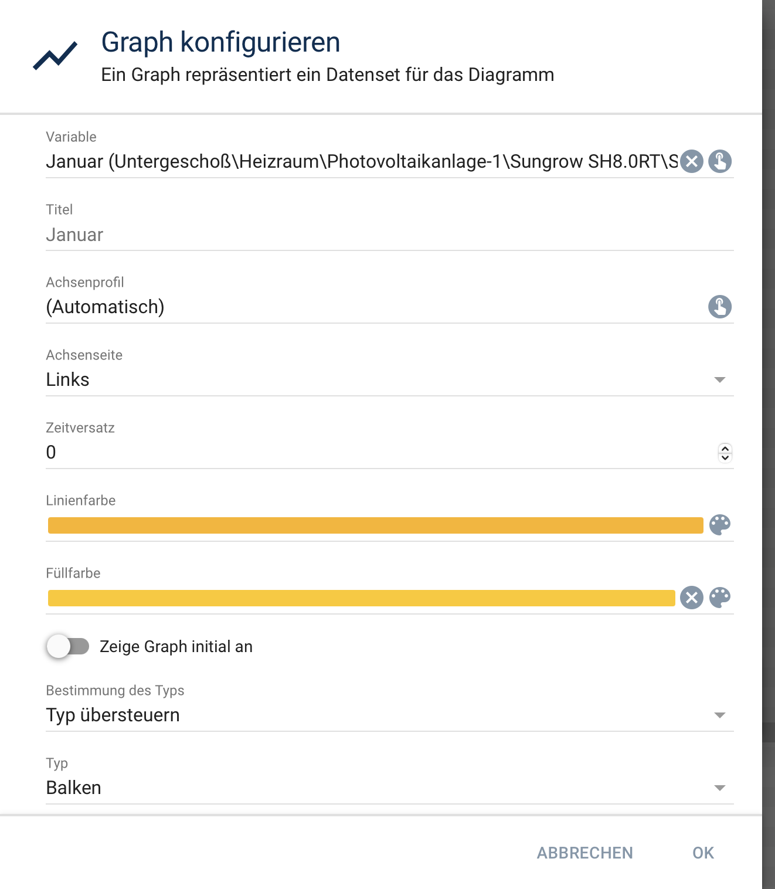The height and width of the screenshot is (889, 775).
Task: Click the Titel input field Januar
Action: click(x=390, y=235)
